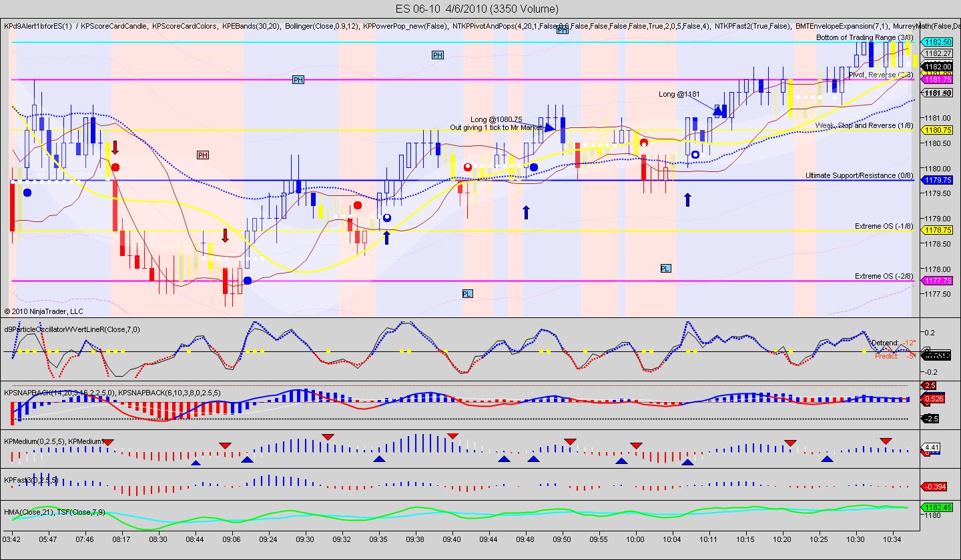The height and width of the screenshot is (560, 961).
Task: Click the 'Predict: -5°' readout
Action: pyautogui.click(x=895, y=356)
